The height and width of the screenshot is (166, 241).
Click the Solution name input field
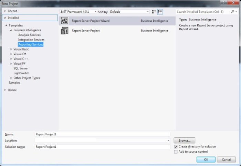[102, 147]
